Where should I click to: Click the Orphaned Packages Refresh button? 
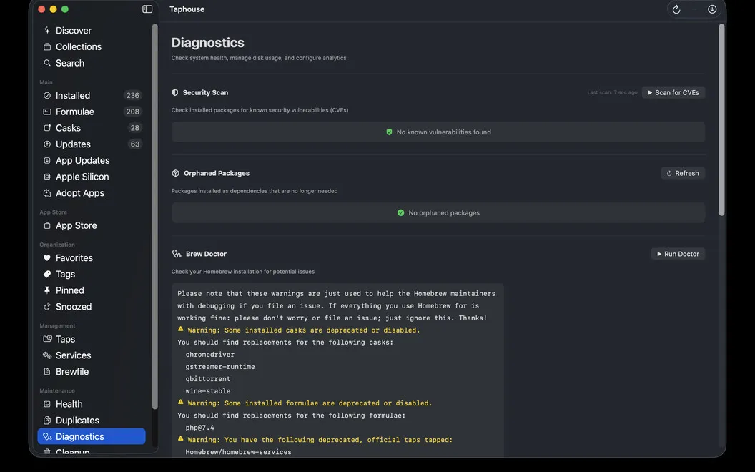[683, 173]
